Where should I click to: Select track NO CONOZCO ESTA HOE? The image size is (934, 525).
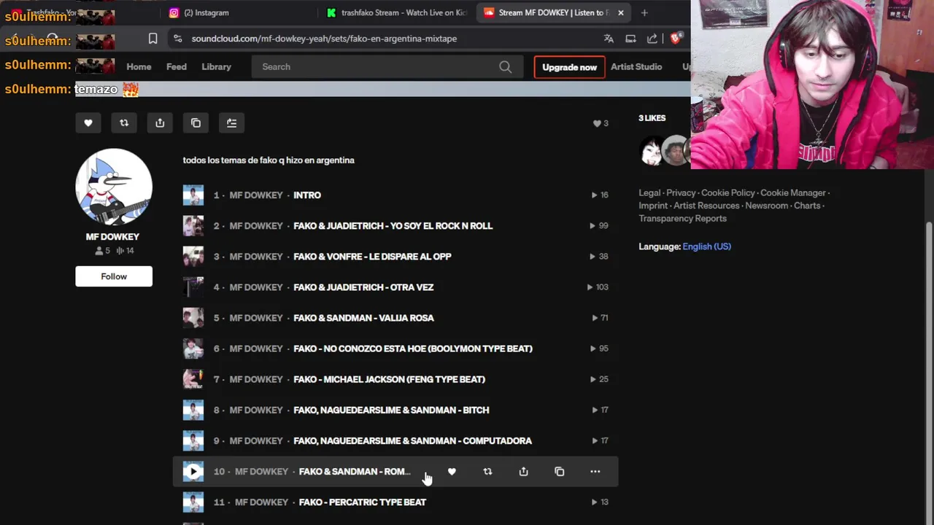[413, 349]
